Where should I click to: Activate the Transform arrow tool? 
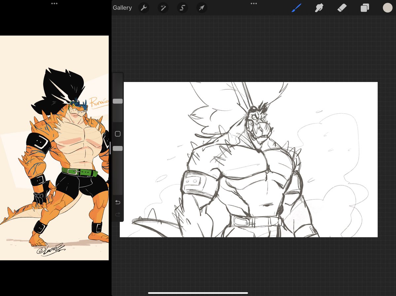tap(201, 8)
